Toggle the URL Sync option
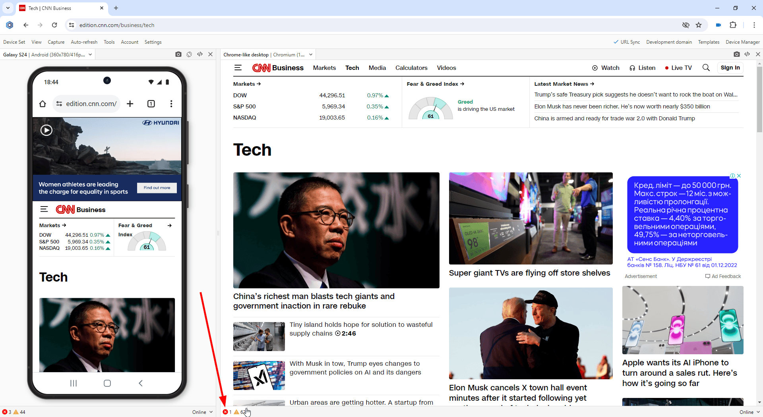 (x=626, y=42)
